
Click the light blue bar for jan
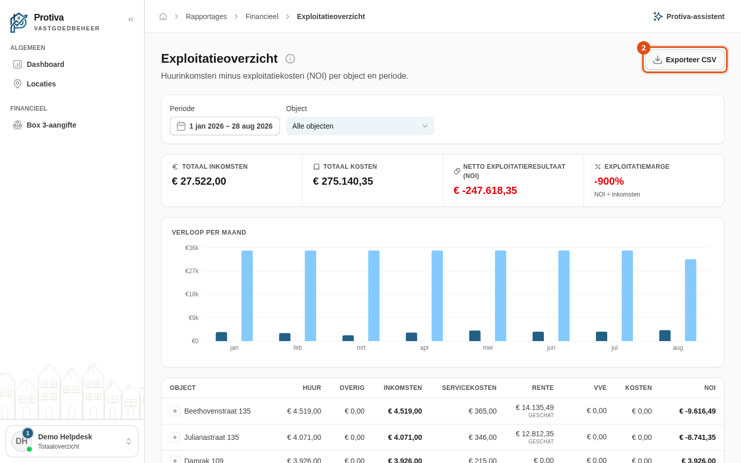247,296
